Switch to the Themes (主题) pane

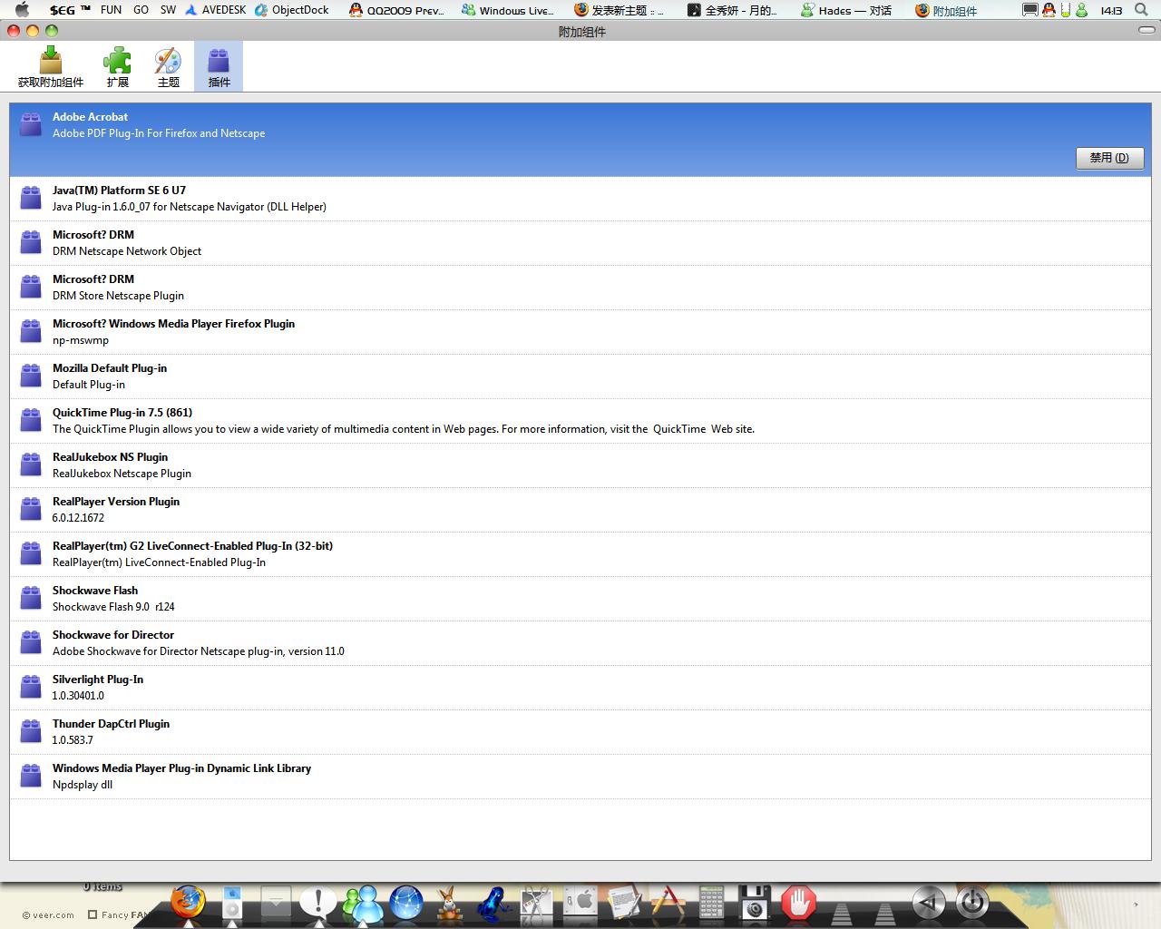point(169,67)
